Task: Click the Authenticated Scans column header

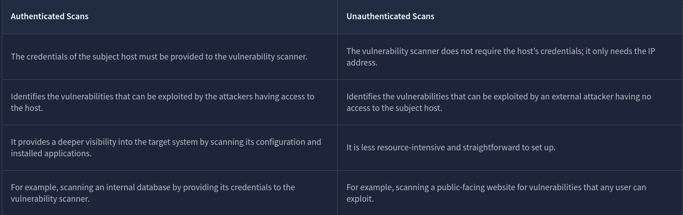Action: (x=50, y=16)
